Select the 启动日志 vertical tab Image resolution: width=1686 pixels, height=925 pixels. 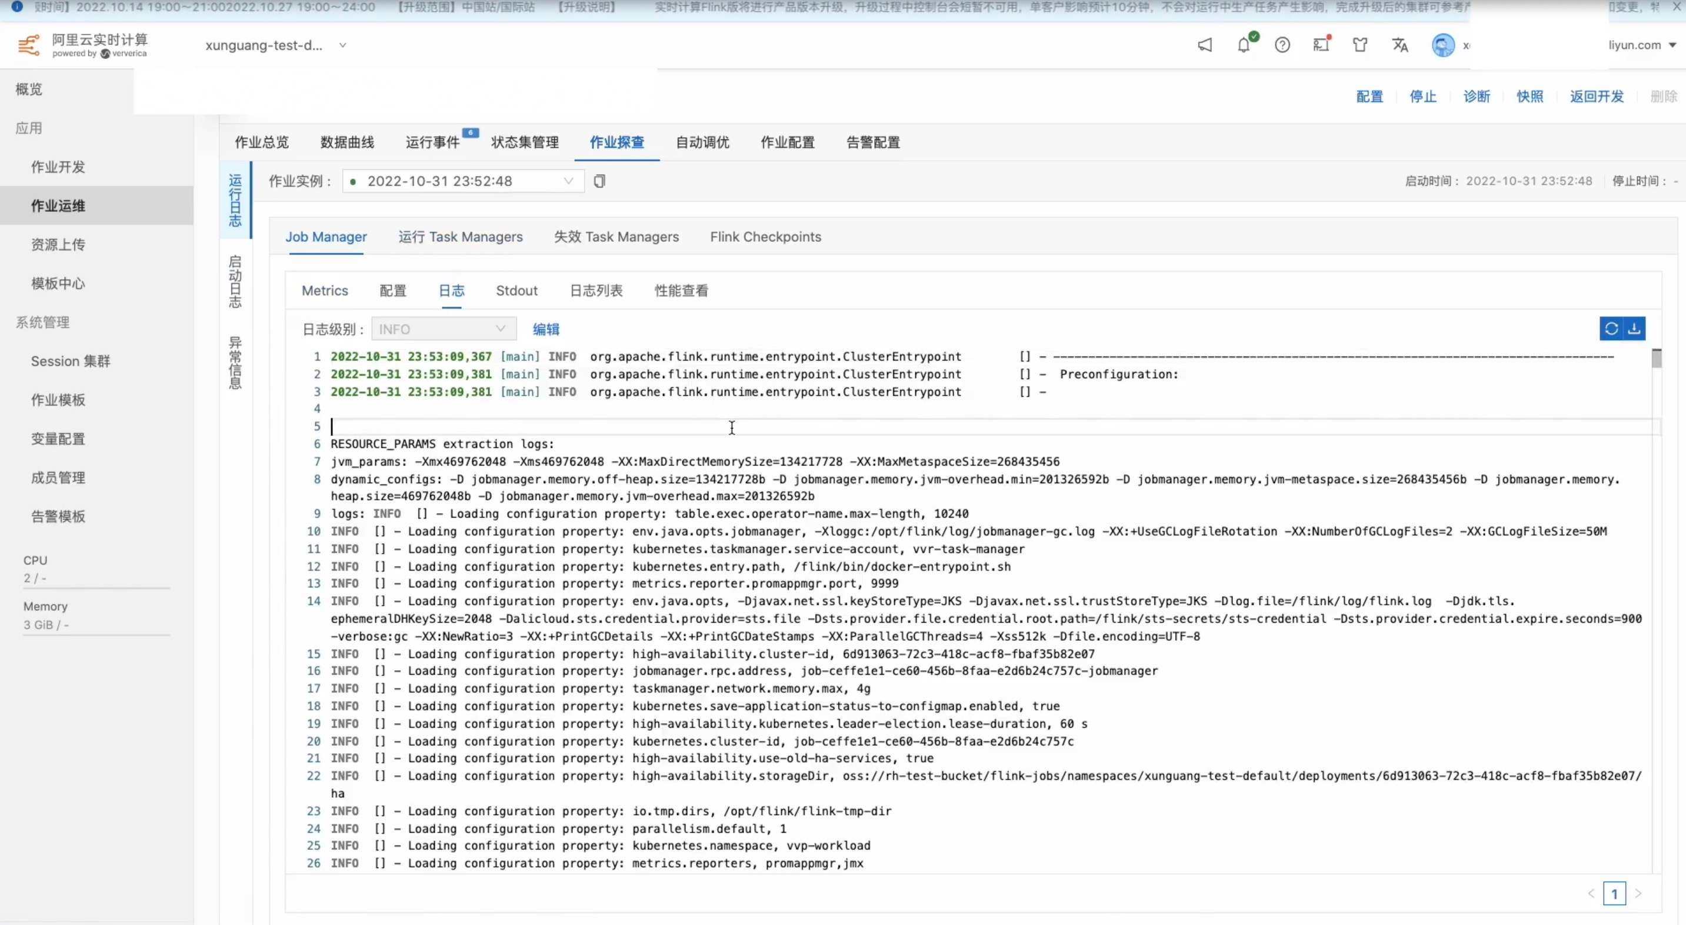pos(235,281)
